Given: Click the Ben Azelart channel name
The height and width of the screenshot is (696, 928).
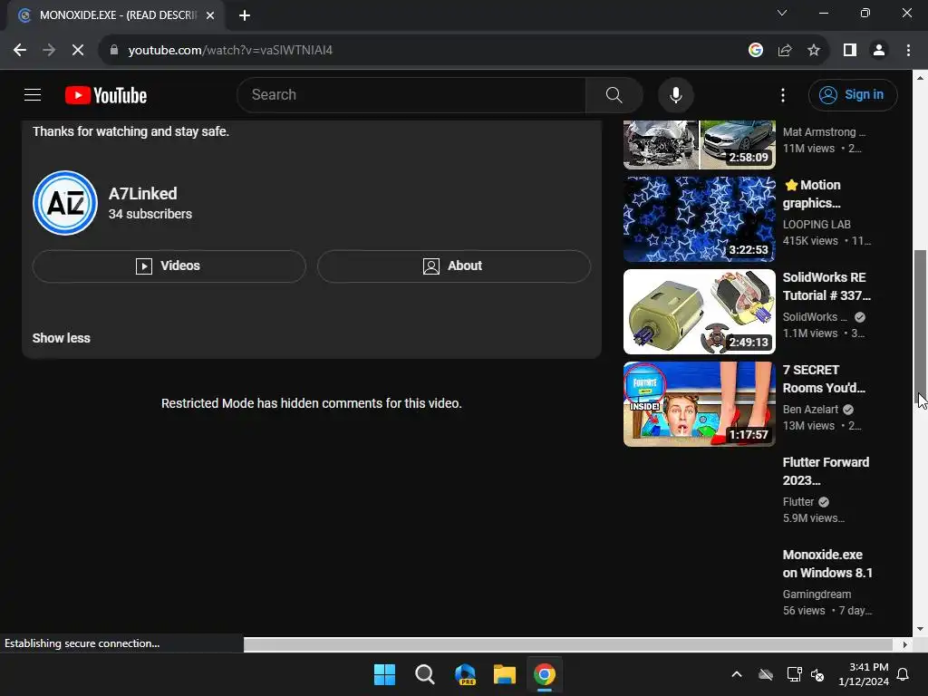Looking at the screenshot, I should [x=810, y=409].
